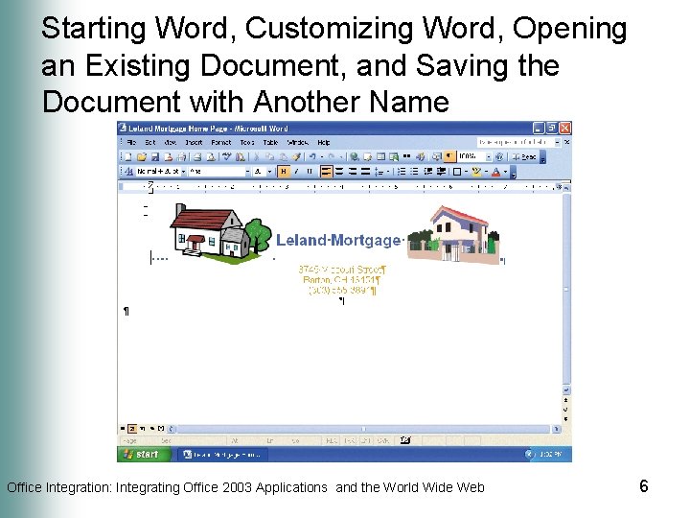Click the Save disk icon
Screen dimensions: 690x518
154,156
